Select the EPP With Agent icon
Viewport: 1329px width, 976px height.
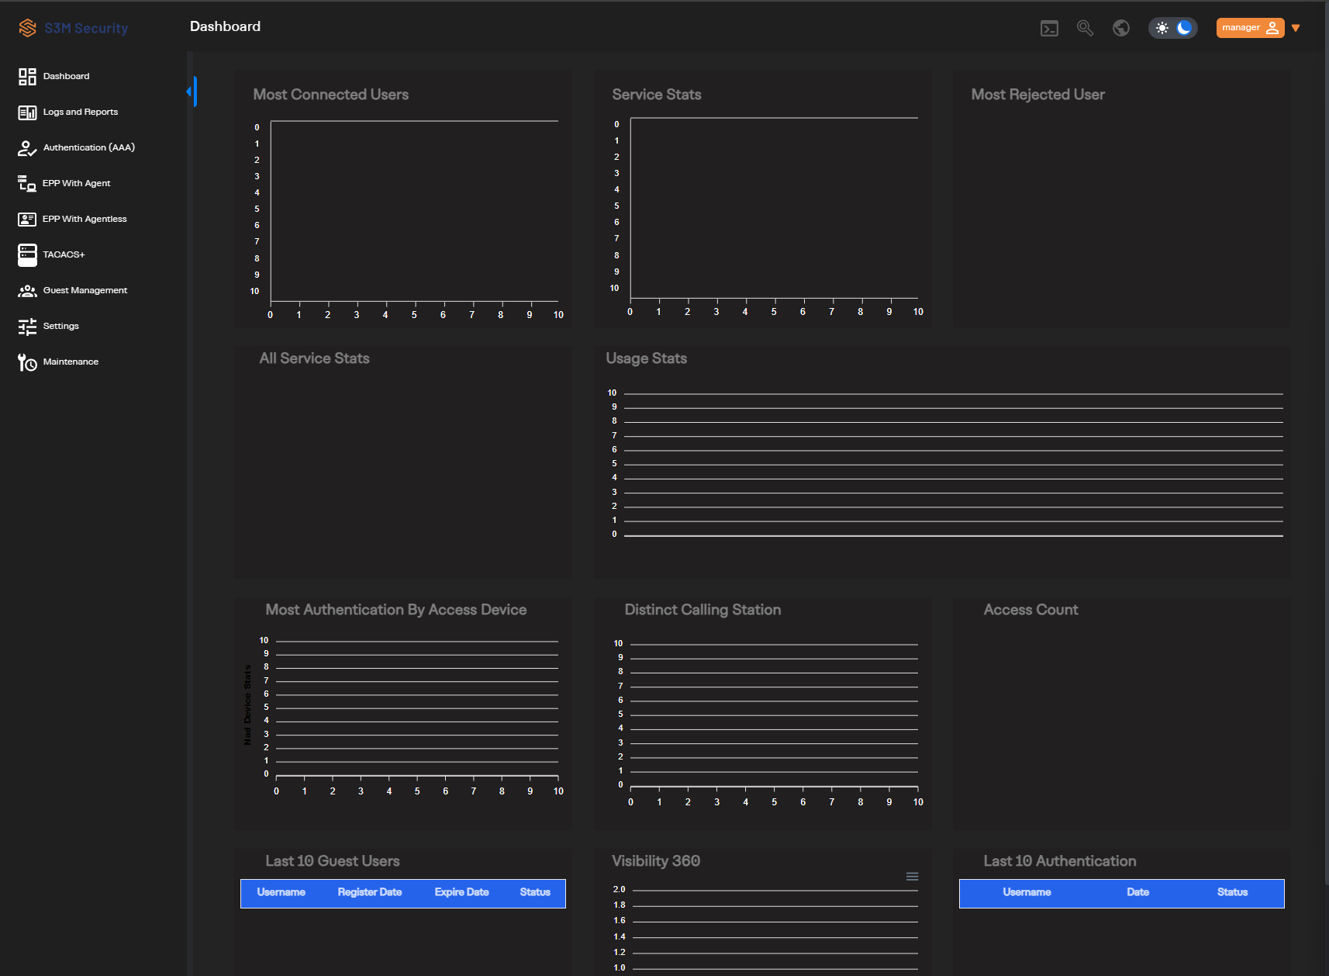[x=27, y=184]
